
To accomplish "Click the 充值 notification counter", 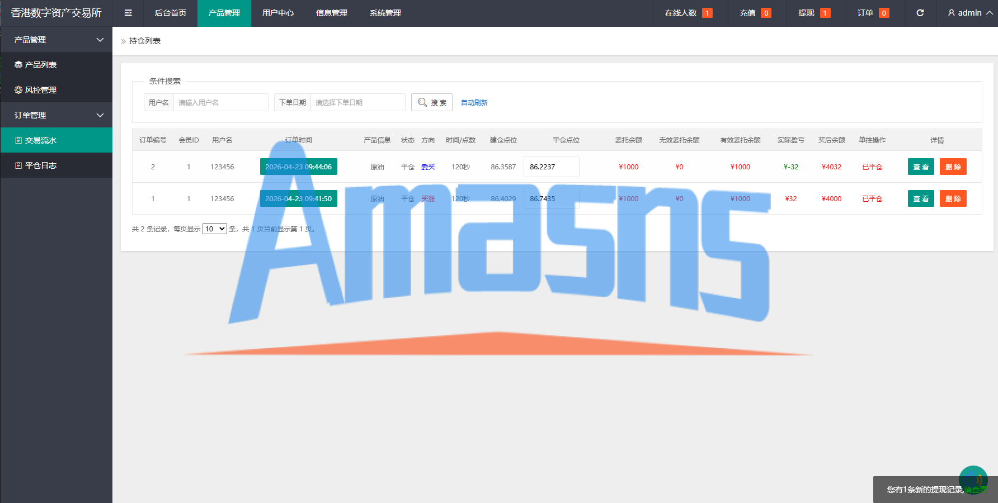I will click(x=766, y=13).
